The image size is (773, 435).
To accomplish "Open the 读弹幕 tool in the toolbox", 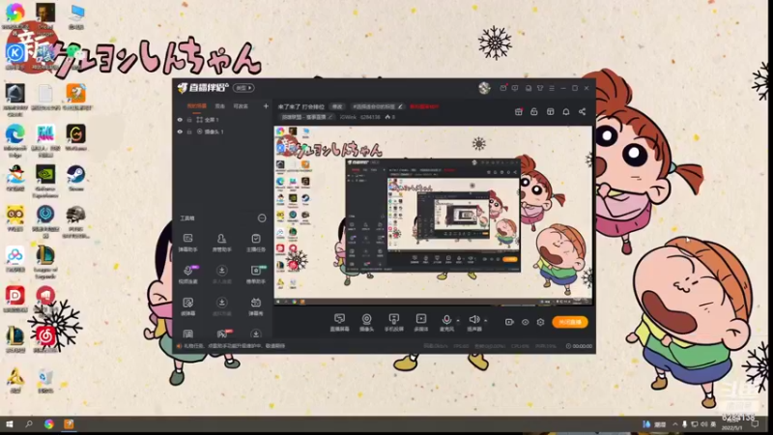I will pyautogui.click(x=187, y=305).
